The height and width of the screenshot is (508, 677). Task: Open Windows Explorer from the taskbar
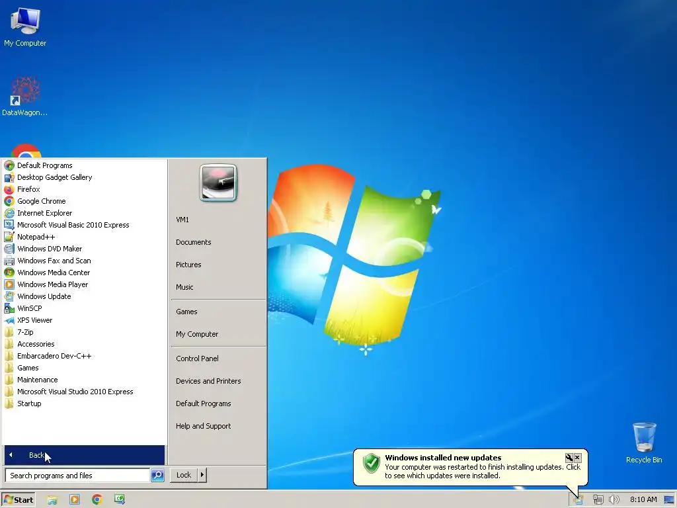tap(52, 500)
